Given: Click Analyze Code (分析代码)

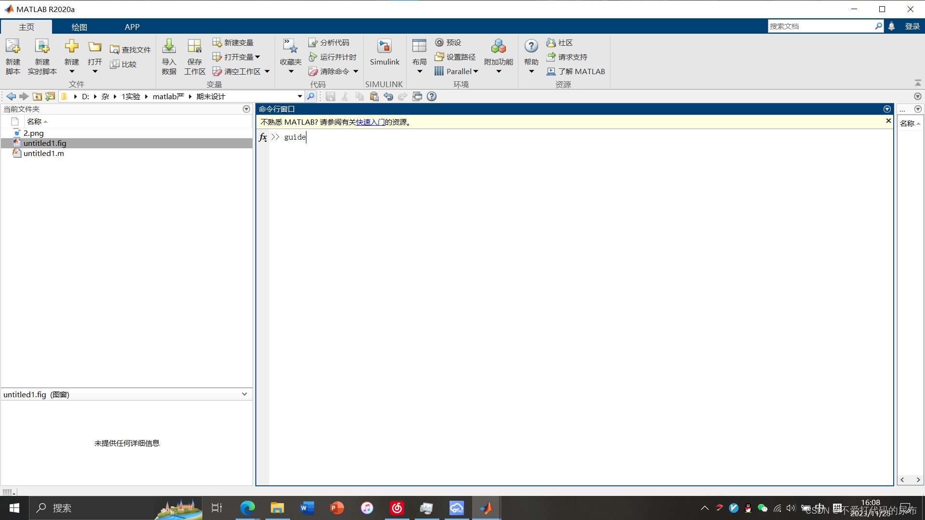Looking at the screenshot, I should coord(329,42).
